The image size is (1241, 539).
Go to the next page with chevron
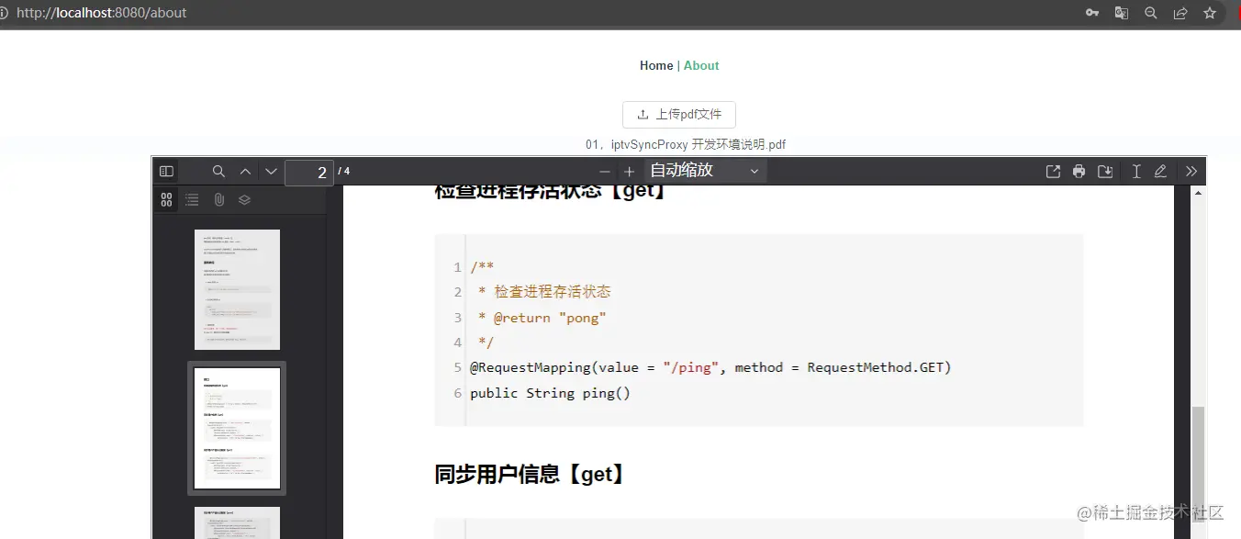point(271,171)
